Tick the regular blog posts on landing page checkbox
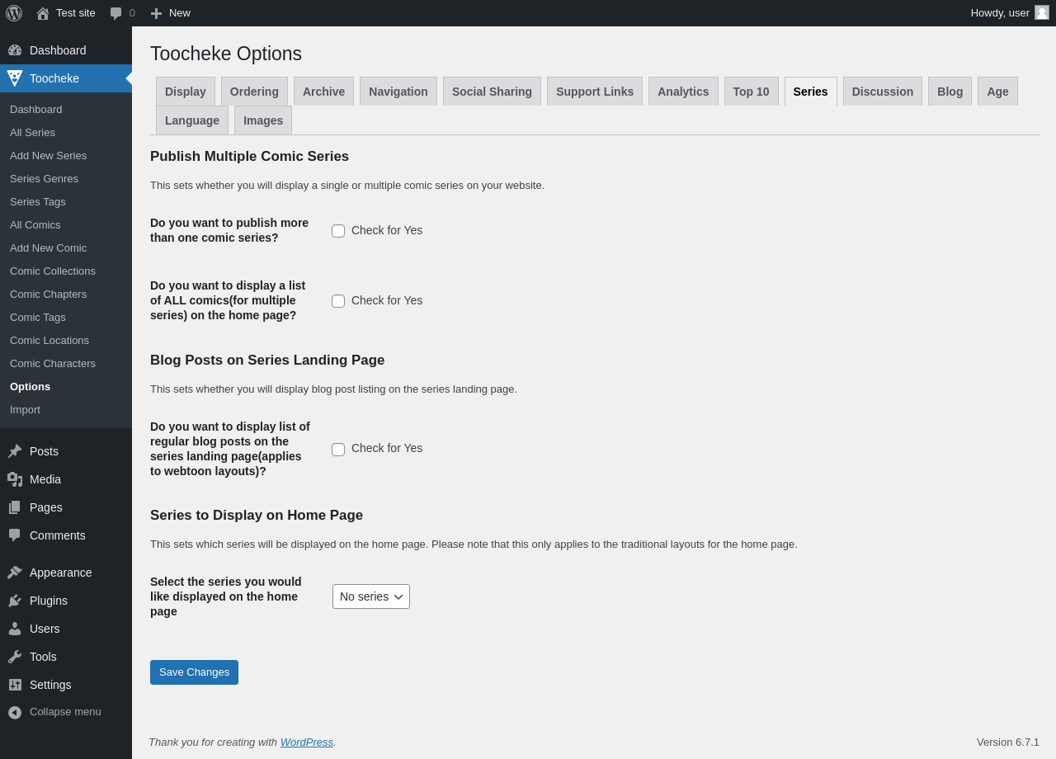Viewport: 1056px width, 759px height. point(338,450)
